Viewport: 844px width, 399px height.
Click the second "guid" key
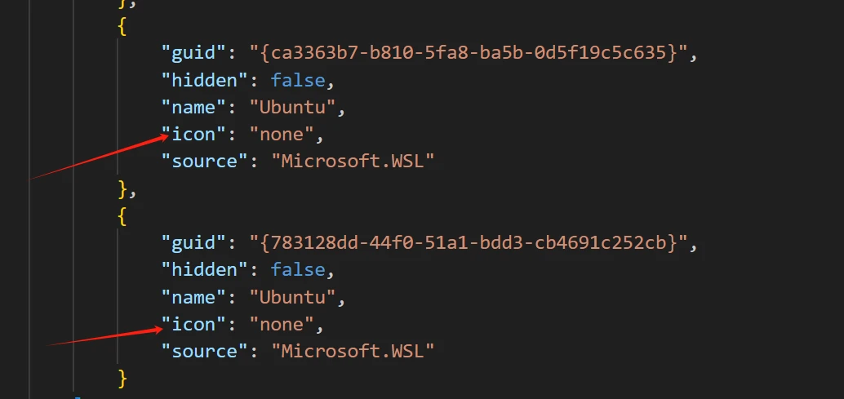pyautogui.click(x=193, y=243)
